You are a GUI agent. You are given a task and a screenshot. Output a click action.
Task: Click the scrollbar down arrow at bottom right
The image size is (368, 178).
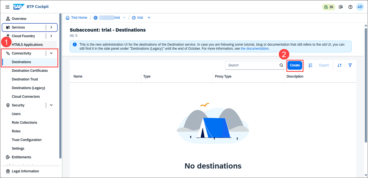[x=366, y=175]
